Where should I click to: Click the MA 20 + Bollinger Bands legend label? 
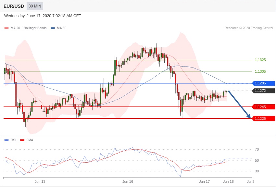pyautogui.click(x=29, y=28)
